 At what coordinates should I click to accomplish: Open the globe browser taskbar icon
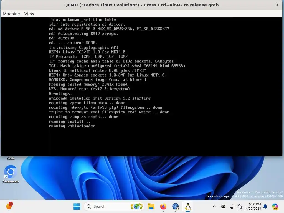click(176, 206)
